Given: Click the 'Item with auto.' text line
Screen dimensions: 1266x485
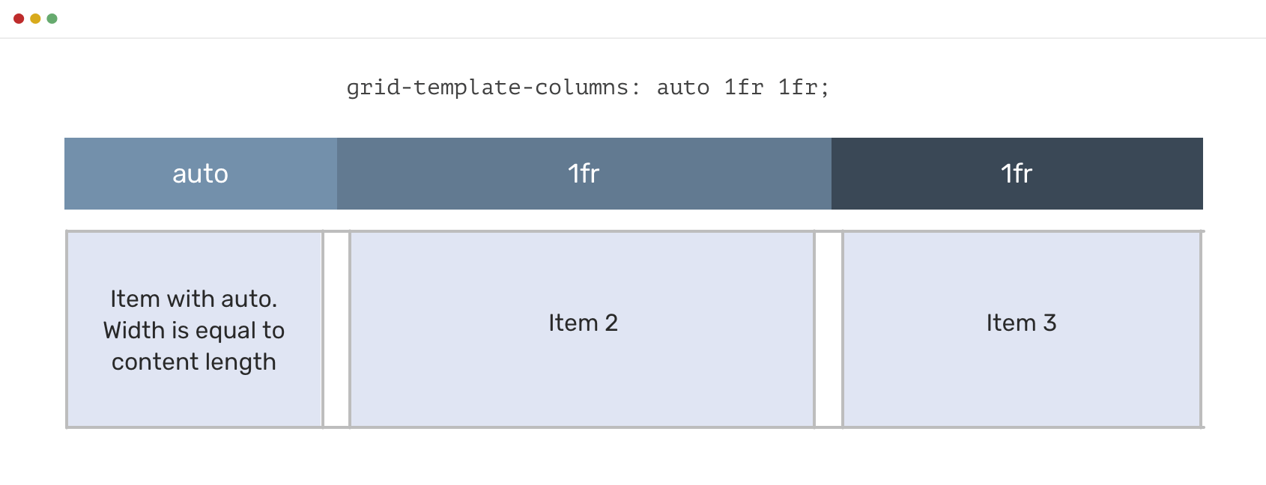Looking at the screenshot, I should tap(194, 299).
